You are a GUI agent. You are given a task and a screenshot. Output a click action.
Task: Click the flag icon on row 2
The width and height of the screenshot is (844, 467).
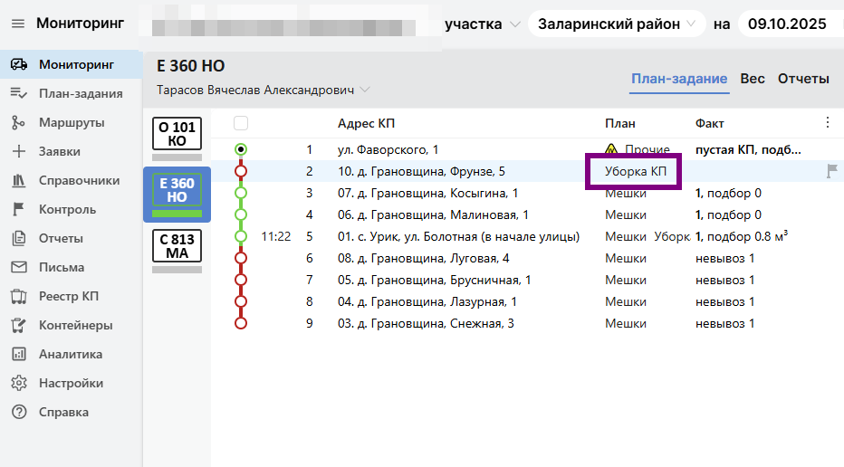click(832, 171)
